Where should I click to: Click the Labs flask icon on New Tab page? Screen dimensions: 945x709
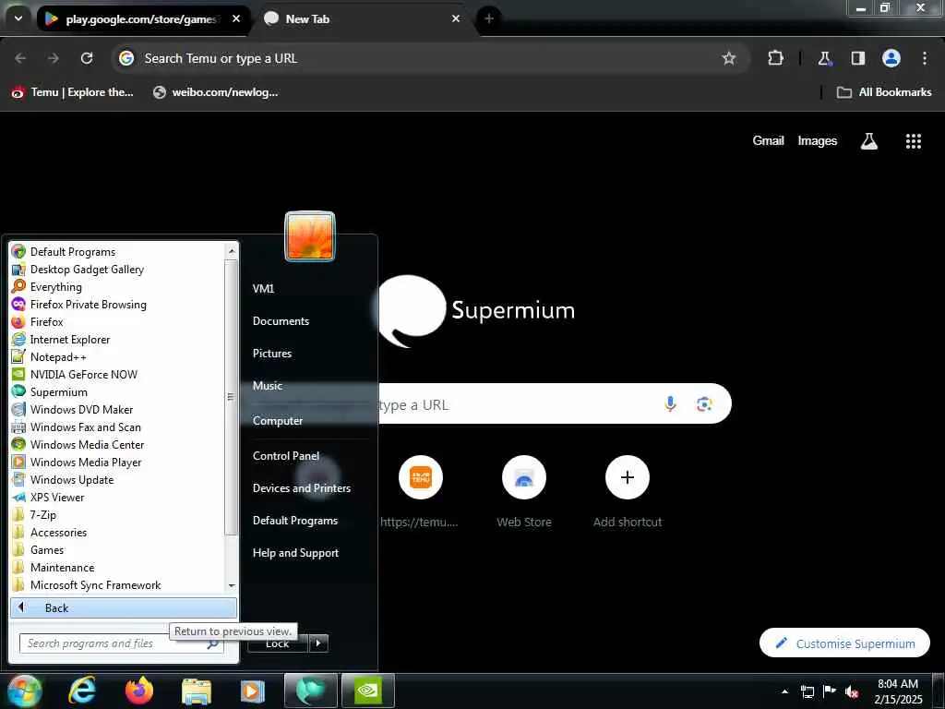(x=868, y=141)
